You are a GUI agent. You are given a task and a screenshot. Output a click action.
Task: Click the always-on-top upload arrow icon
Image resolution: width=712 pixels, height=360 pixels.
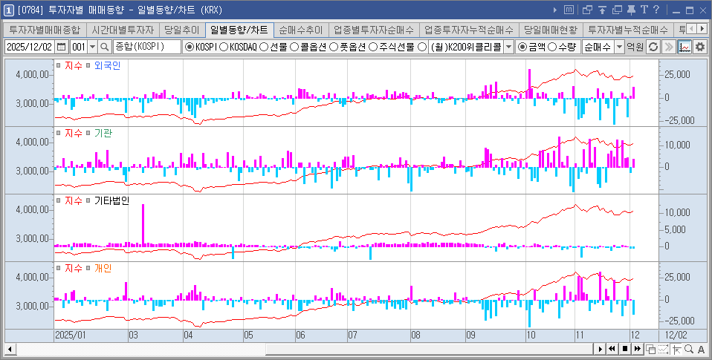coord(602,10)
